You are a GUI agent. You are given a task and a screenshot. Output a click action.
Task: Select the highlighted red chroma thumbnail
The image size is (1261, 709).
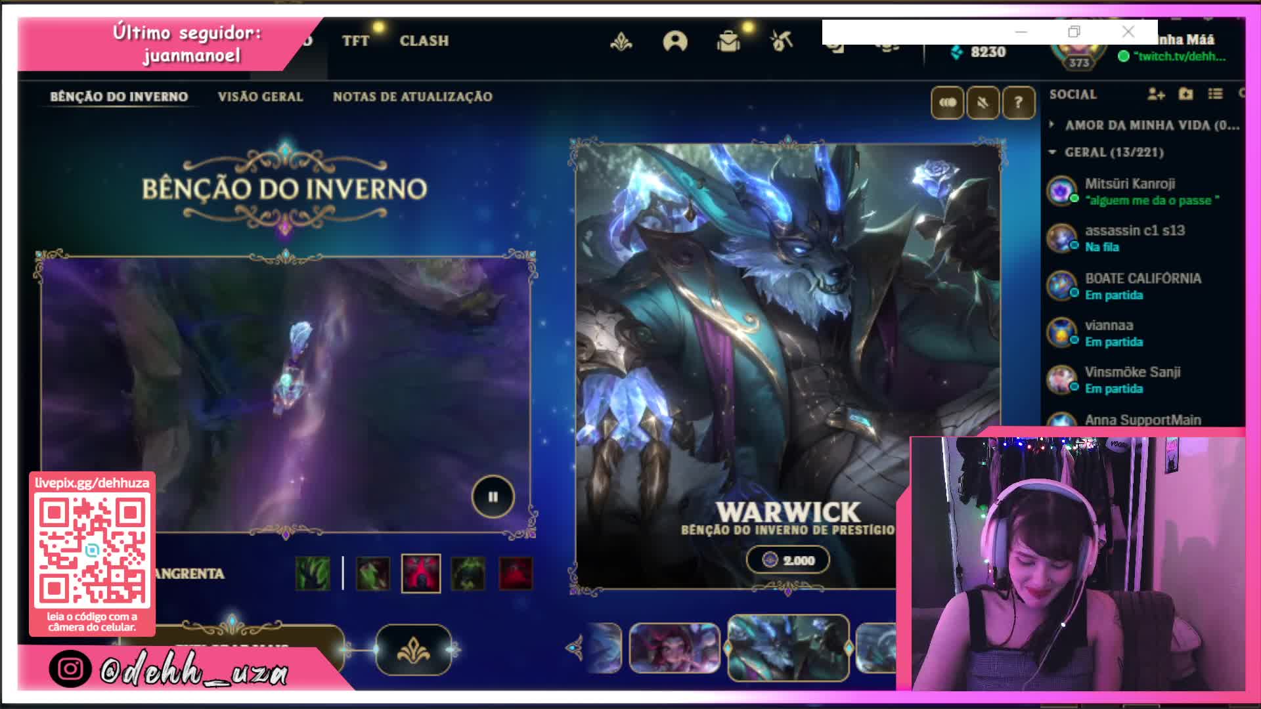tap(421, 574)
